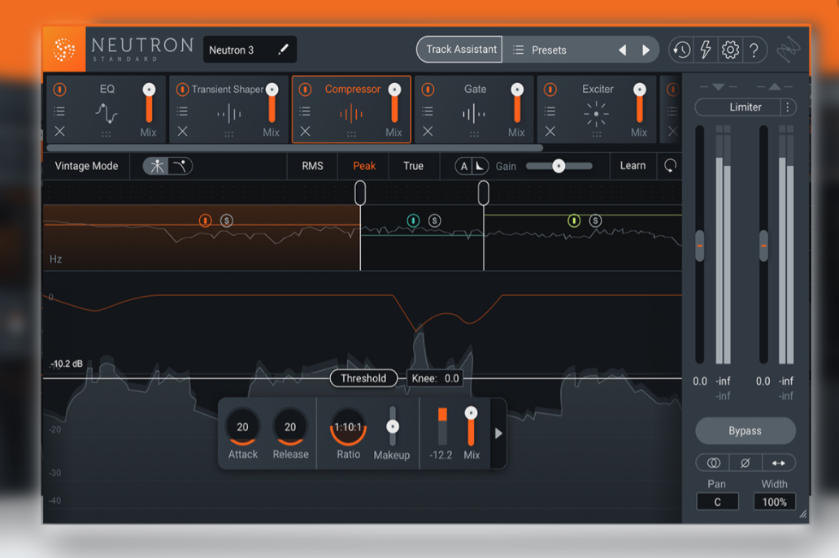
Task: Toggle Gate module power button
Action: pyautogui.click(x=428, y=89)
